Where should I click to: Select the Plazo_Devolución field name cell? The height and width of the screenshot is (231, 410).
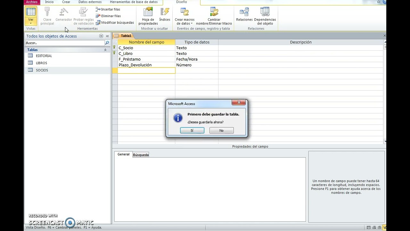[x=146, y=65]
